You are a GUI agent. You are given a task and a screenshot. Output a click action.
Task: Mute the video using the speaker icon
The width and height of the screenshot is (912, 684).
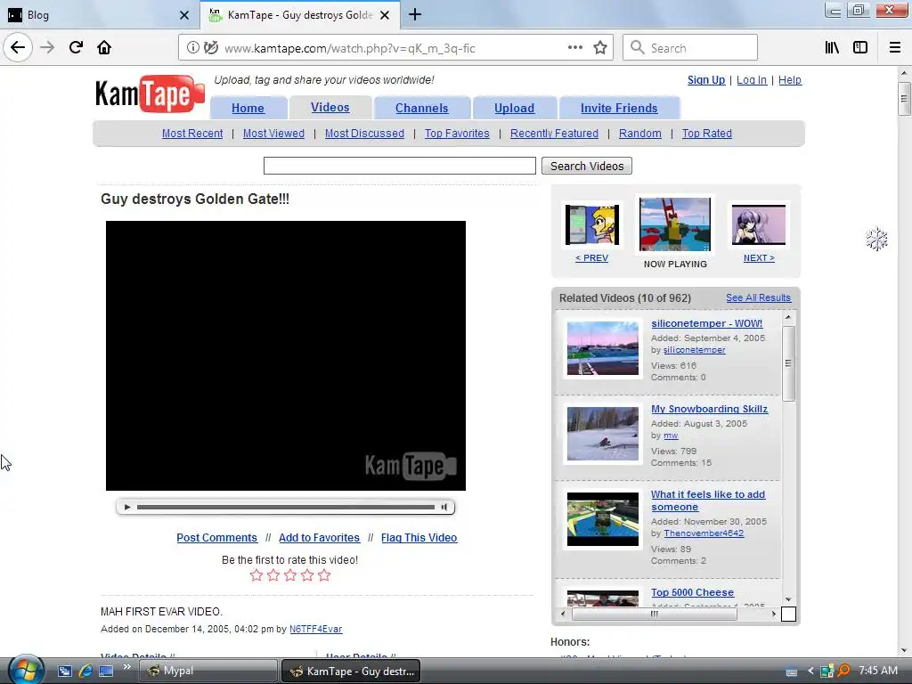[x=444, y=507]
